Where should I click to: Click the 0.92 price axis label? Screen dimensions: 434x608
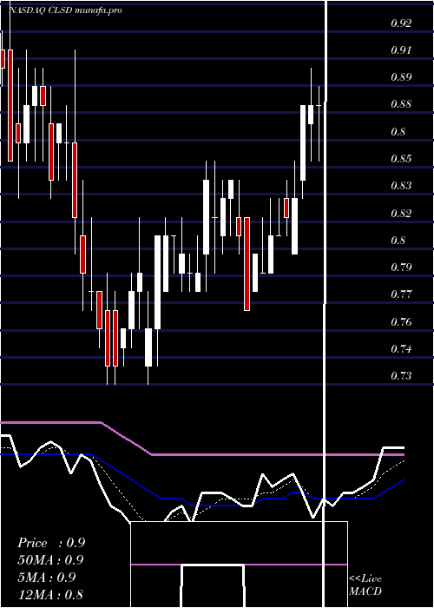[401, 23]
